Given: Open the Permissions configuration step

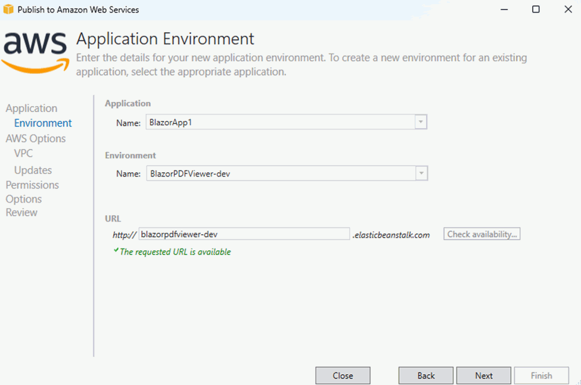Looking at the screenshot, I should (x=32, y=185).
